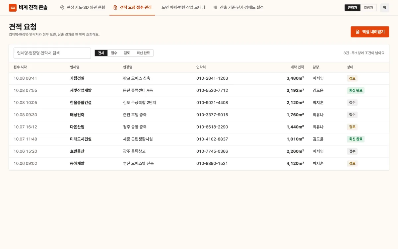
Task: Click 박지훈 assignee in 한울종합건설 row
Action: coord(318,103)
